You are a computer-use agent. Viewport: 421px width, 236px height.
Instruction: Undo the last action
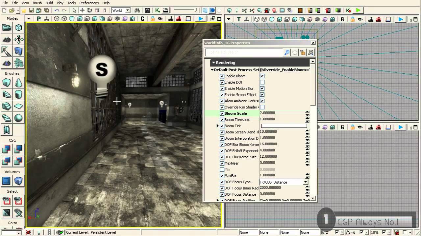(x=57, y=10)
